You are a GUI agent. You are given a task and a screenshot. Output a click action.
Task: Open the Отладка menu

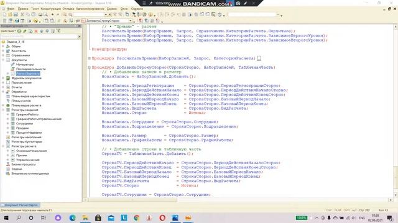pos(68,9)
